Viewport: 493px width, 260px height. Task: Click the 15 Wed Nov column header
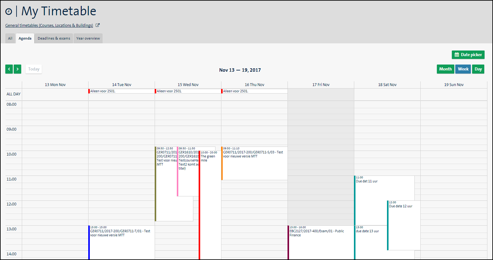click(x=188, y=85)
